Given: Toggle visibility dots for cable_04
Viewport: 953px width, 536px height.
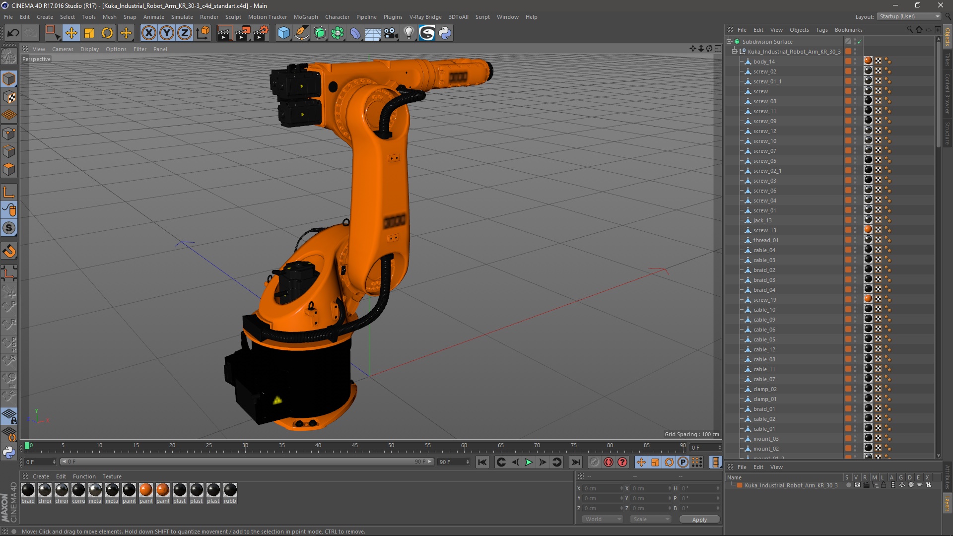Looking at the screenshot, I should point(855,250).
